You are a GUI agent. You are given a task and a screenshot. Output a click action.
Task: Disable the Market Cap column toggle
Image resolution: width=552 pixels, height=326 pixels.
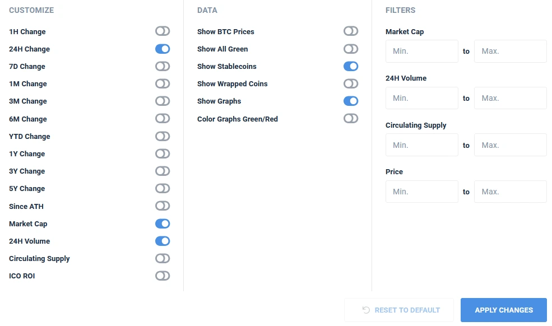[x=163, y=223]
